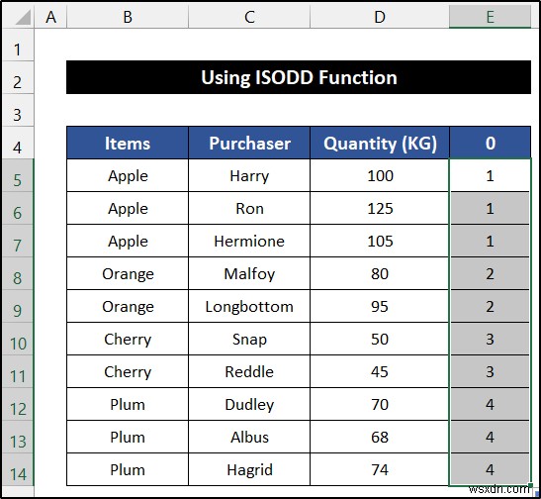This screenshot has height=499, width=541.
Task: Select the 'Hermione' cell
Action: 249,241
